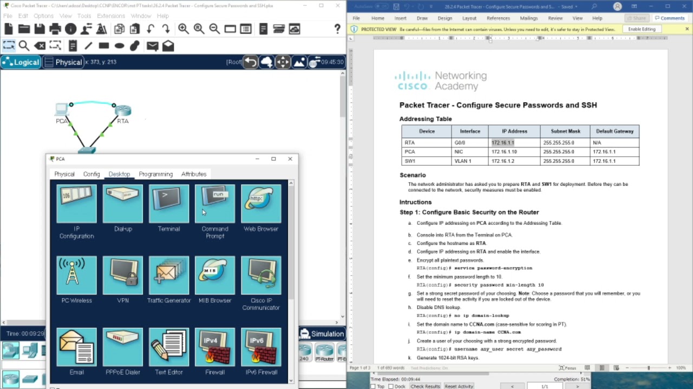This screenshot has height=389, width=693.
Task: Click the New file icon in Packet Tracer
Action: pyautogui.click(x=8, y=29)
